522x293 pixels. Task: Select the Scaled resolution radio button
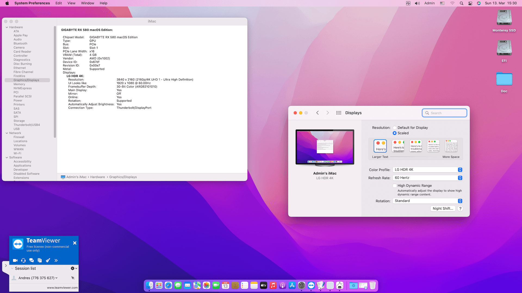(x=394, y=133)
